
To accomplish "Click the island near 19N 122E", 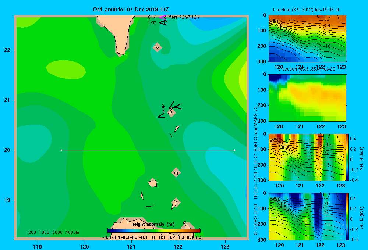I will [175, 203].
